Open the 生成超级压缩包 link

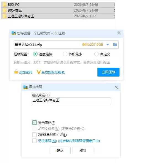53,72
